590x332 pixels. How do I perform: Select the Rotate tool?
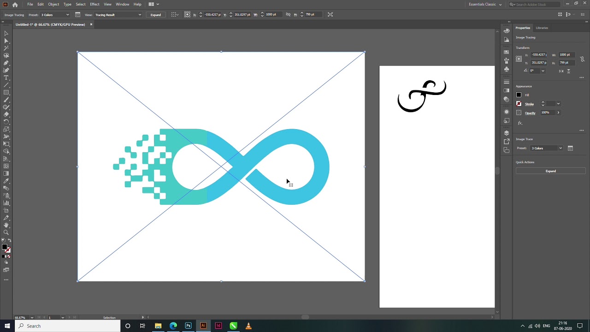tap(6, 122)
